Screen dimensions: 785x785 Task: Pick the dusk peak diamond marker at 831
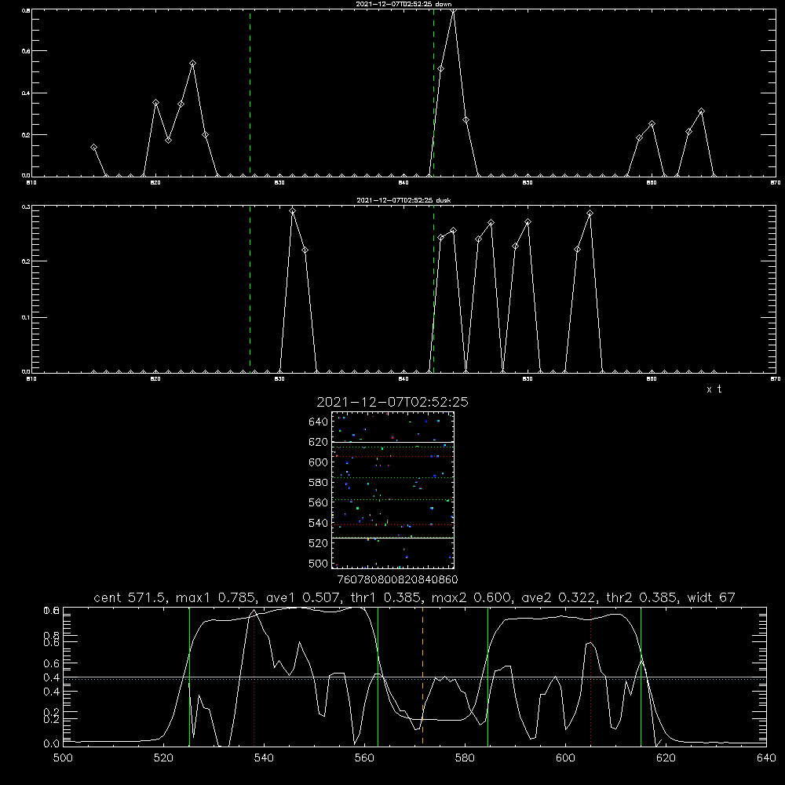(292, 211)
